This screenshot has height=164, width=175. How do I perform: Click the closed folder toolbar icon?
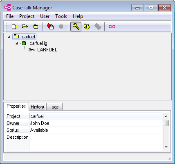click(x=36, y=27)
